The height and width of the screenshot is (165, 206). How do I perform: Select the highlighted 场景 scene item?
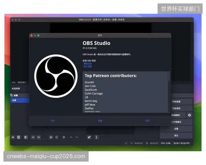coord(20,100)
